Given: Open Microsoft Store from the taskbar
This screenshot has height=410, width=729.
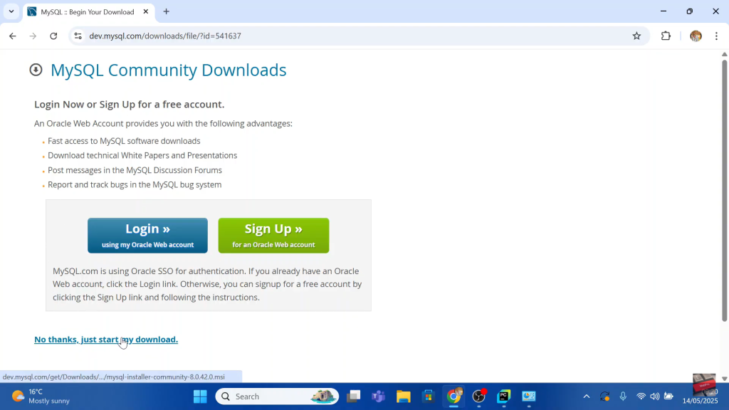Looking at the screenshot, I should (428, 396).
